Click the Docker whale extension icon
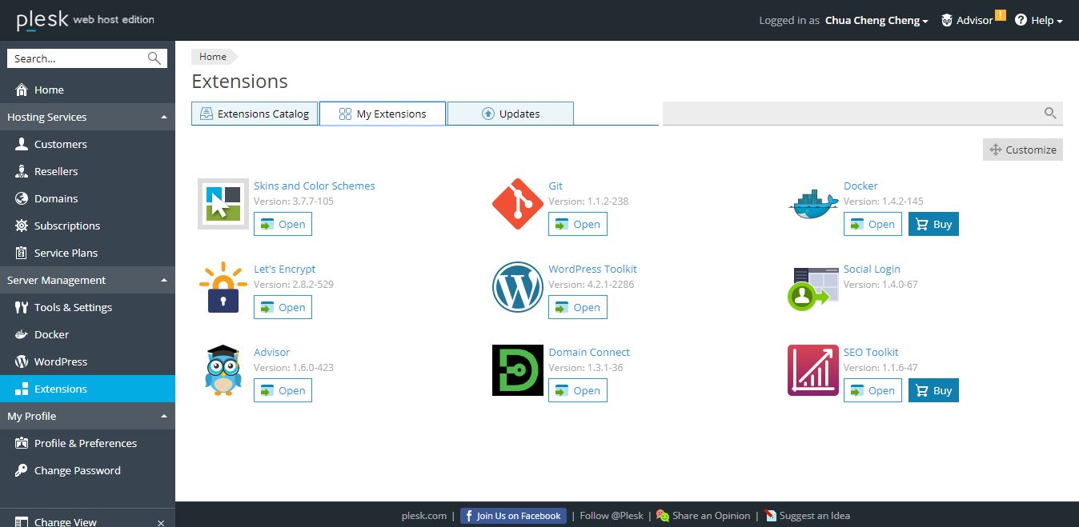 pyautogui.click(x=813, y=204)
